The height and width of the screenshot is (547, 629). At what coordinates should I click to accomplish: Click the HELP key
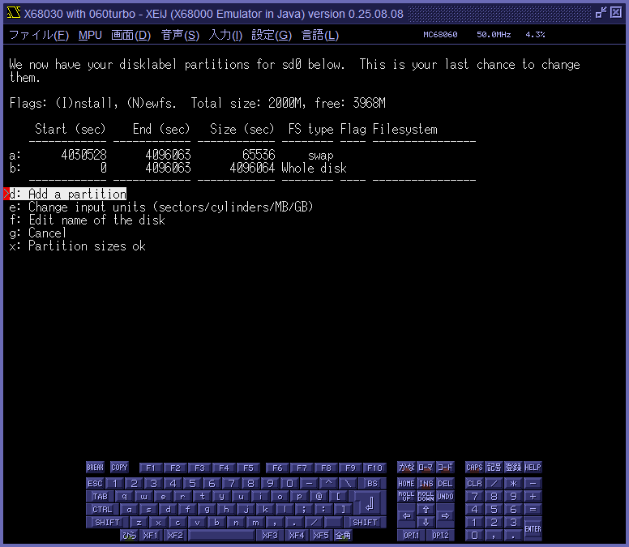click(x=533, y=468)
